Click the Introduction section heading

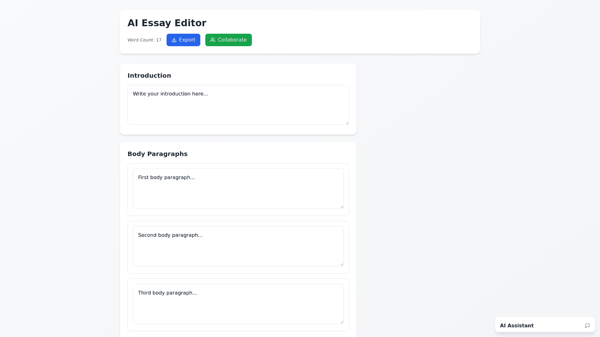[149, 76]
